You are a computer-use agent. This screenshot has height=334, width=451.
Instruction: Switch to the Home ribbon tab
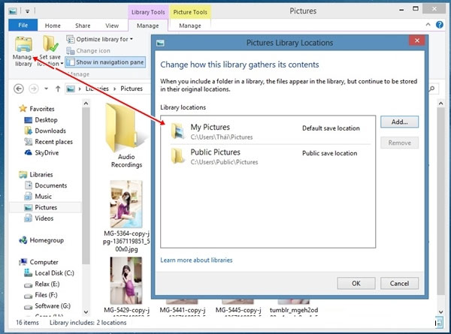53,26
